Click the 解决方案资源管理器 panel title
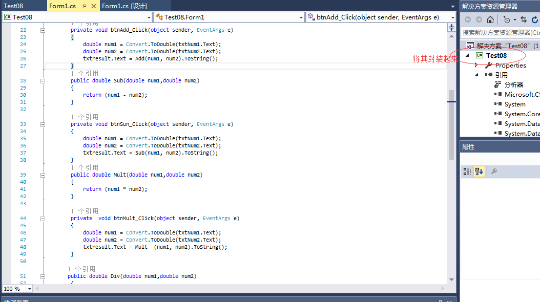This screenshot has width=540, height=302. [x=490, y=6]
